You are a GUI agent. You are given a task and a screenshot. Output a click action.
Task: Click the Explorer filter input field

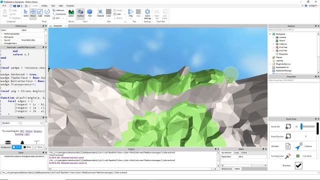[x=293, y=30]
